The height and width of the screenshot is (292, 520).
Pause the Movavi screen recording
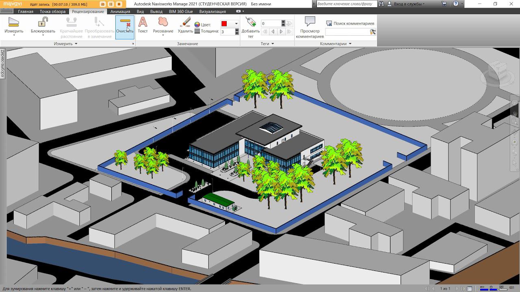coord(110,4)
